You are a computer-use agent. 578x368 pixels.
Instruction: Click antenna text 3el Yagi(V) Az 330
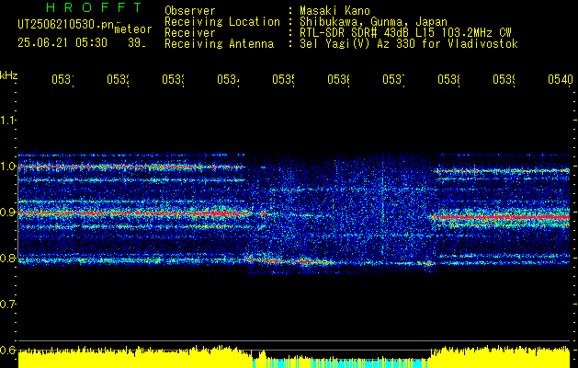359,44
